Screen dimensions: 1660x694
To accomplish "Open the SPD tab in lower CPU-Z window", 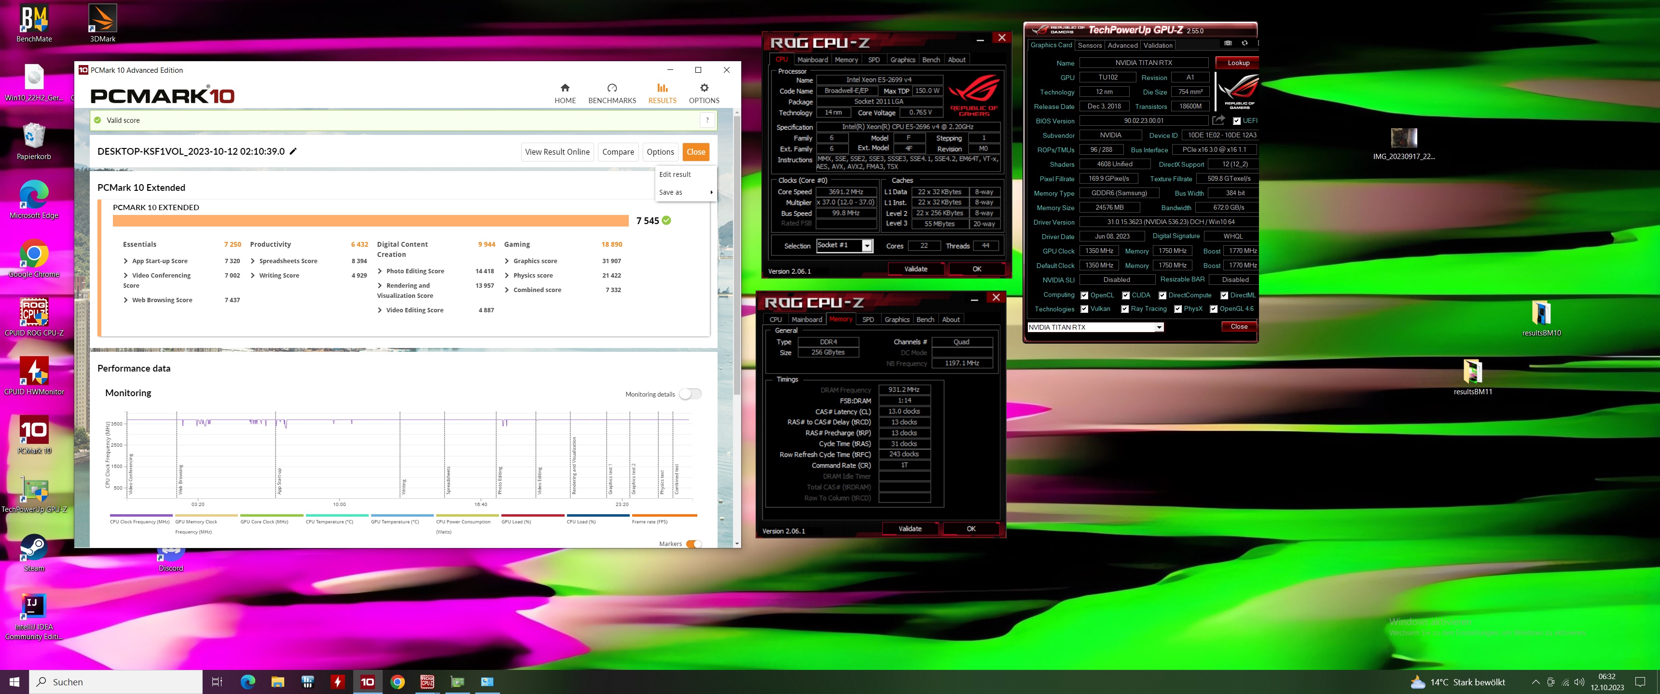I will [x=867, y=320].
